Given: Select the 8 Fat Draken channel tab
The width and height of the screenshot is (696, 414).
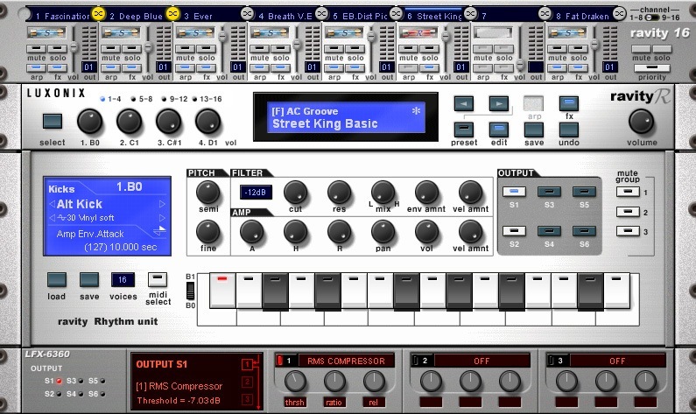Looking at the screenshot, I should tap(583, 16).
